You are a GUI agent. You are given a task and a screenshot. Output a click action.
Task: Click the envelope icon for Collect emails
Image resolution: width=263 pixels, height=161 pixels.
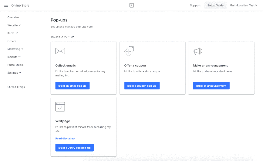(x=60, y=51)
